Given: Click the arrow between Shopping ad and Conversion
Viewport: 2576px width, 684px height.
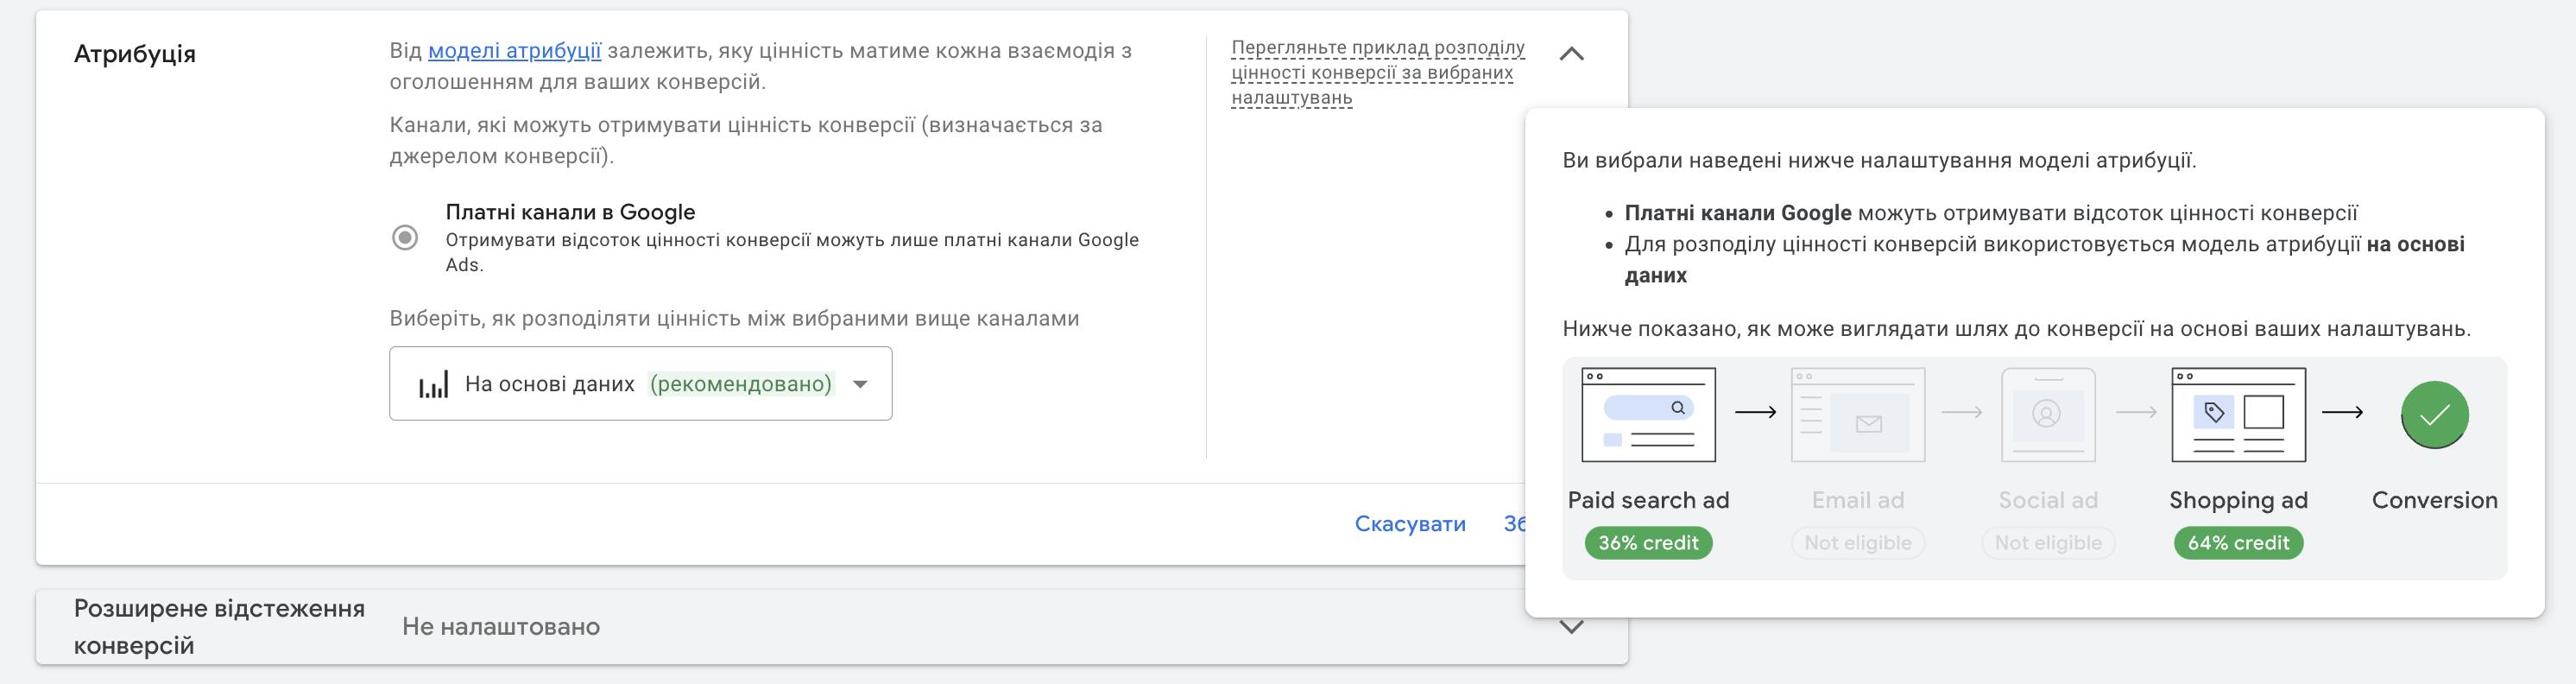Looking at the screenshot, I should click(2342, 412).
